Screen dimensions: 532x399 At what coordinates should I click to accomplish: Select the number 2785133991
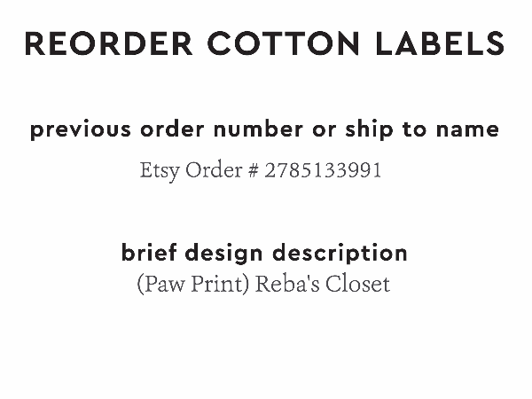click(323, 169)
